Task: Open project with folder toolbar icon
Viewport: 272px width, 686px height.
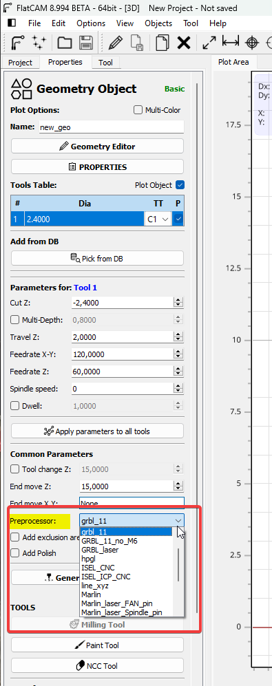Action: pos(65,43)
